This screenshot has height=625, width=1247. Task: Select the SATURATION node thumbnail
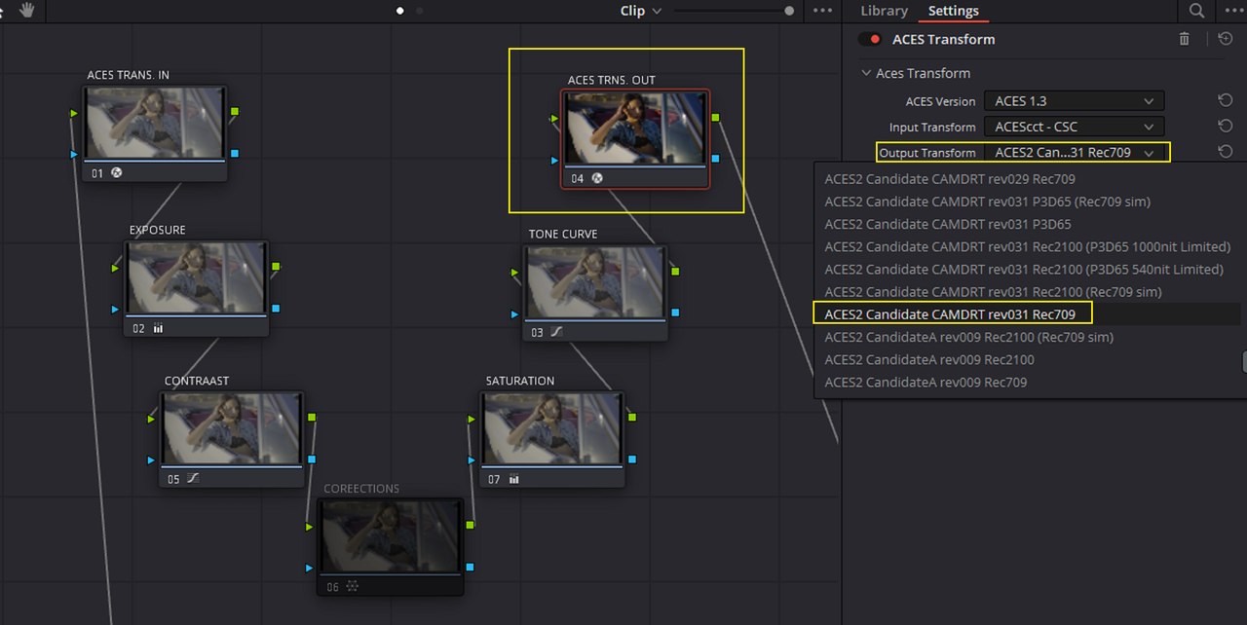[551, 429]
